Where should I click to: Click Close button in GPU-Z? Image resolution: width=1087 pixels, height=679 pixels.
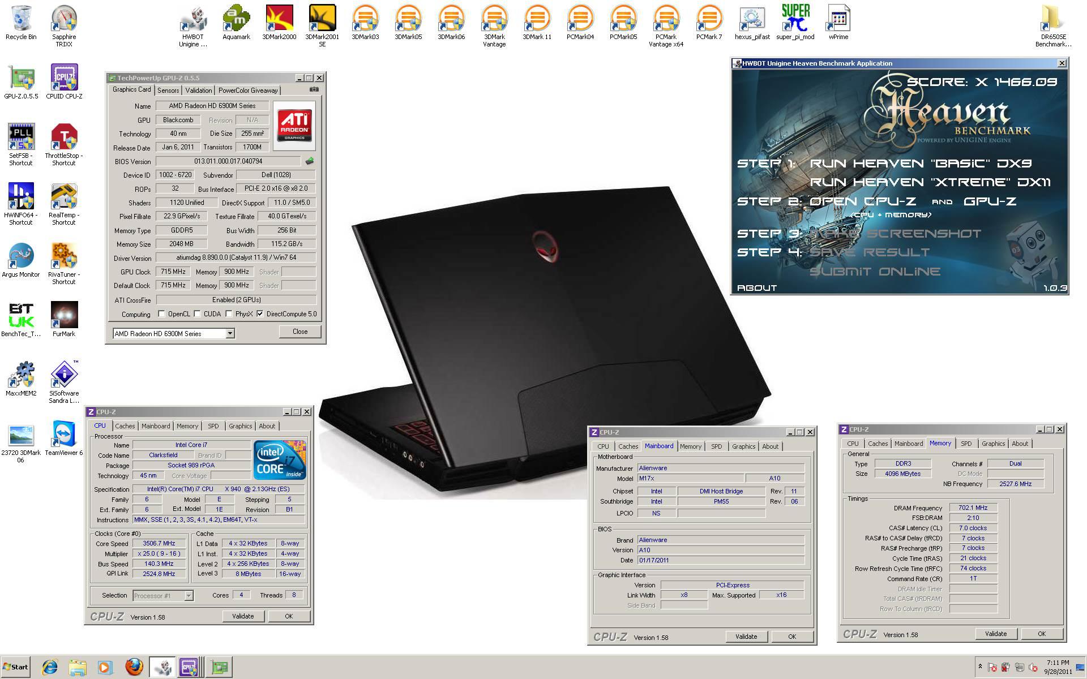coord(300,332)
